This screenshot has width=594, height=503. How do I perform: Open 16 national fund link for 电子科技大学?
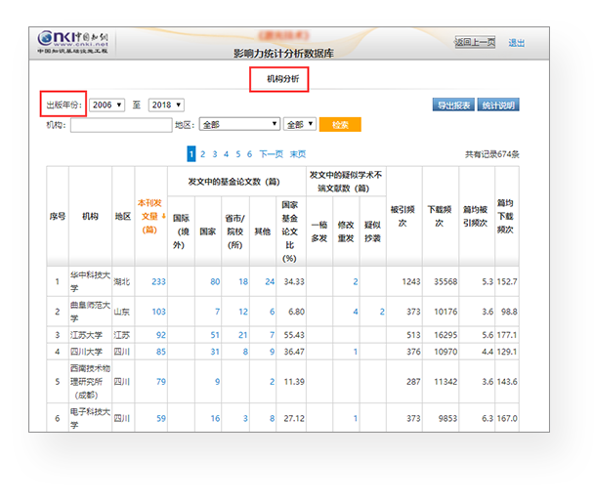point(215,419)
